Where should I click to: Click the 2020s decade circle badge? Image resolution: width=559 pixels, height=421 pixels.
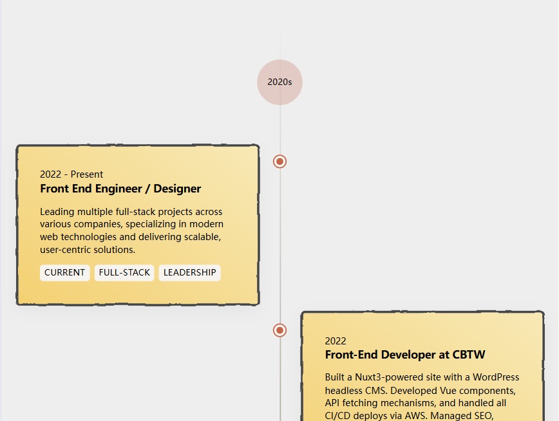pos(279,82)
